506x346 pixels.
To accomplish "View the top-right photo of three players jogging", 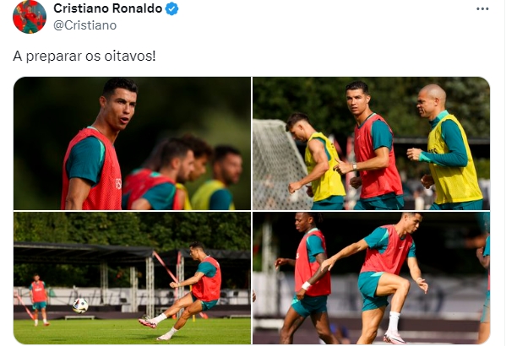I will [x=371, y=143].
